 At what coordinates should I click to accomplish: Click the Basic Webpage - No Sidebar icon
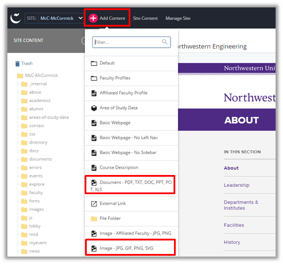point(94,153)
